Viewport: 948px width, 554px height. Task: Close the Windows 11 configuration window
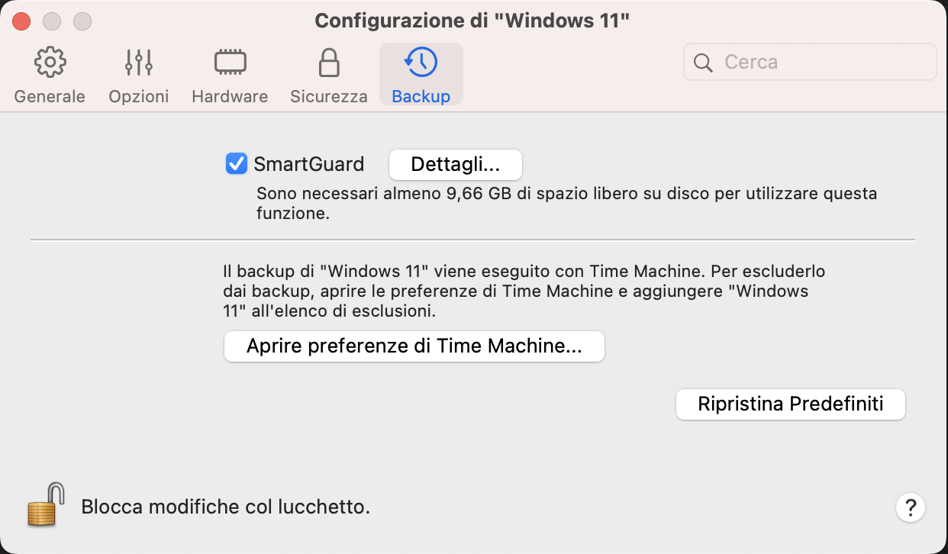pos(21,21)
